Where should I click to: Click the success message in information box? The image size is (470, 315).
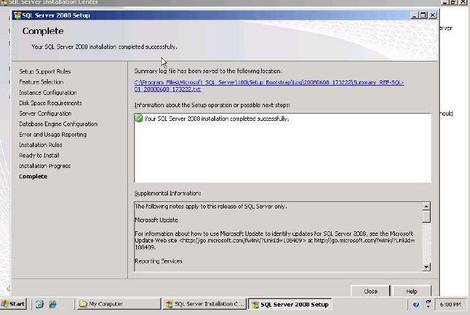click(x=217, y=118)
